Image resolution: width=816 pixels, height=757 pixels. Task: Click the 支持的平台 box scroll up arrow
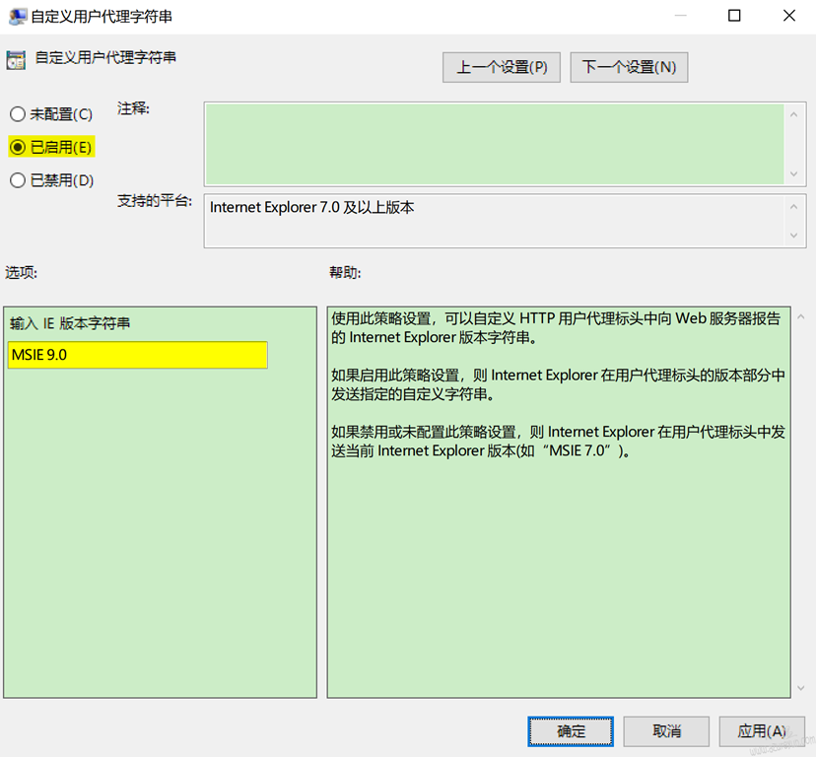[793, 207]
